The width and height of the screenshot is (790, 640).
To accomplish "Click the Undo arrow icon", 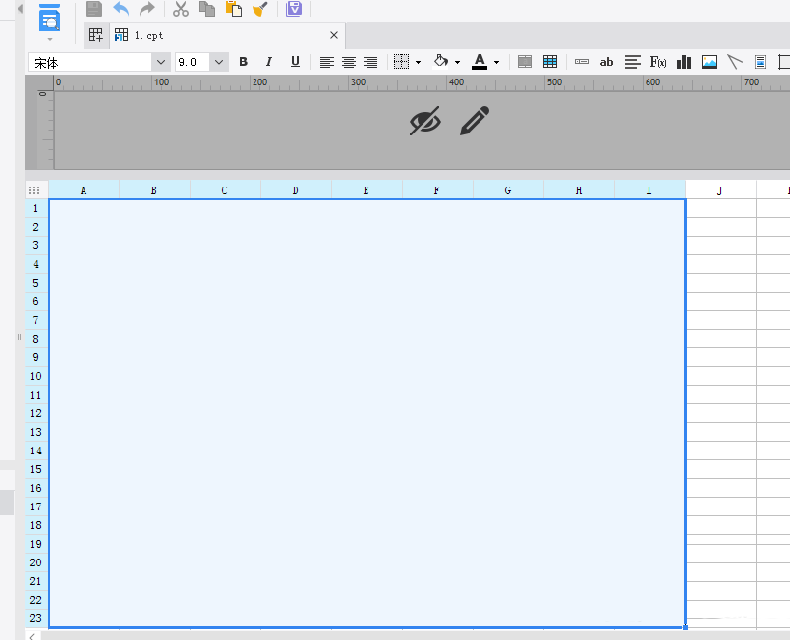I will tap(121, 9).
